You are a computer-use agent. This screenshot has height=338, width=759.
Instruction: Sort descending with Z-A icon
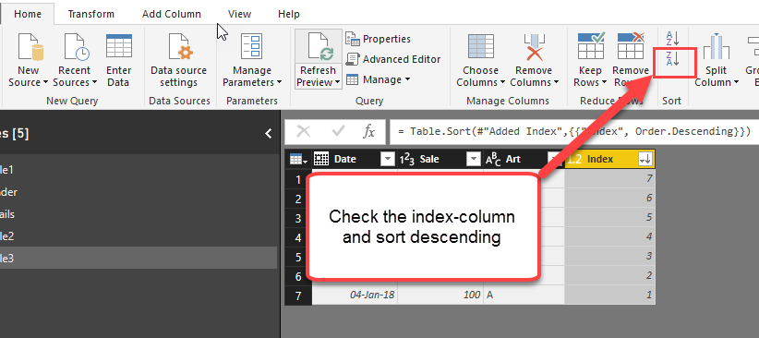(x=673, y=59)
